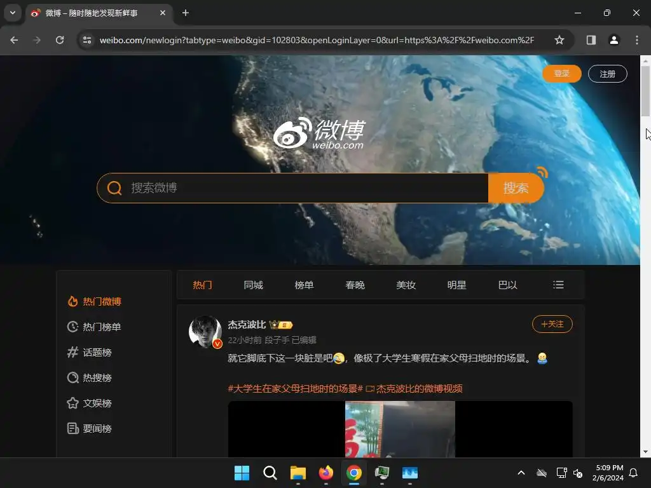Screen dimensions: 651x488
Task: Switch to the 榜单 tab
Action: [x=305, y=285]
